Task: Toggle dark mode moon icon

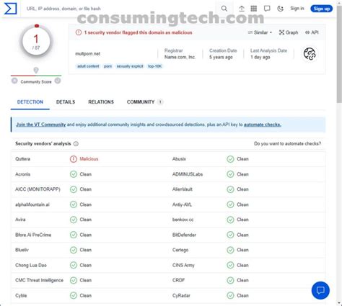Action: click(280, 9)
